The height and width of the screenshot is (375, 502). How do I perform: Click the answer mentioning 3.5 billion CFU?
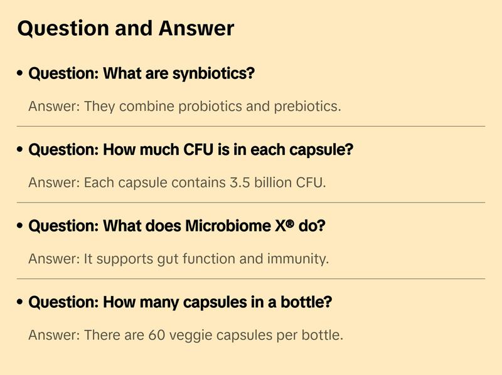[x=177, y=182]
